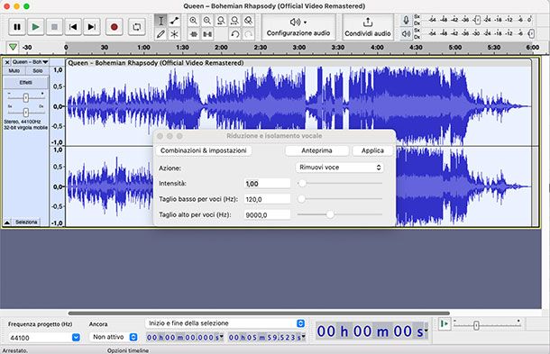Adjust the recording level slider in meter
This screenshot has width=550, height=354.
tap(477, 20)
